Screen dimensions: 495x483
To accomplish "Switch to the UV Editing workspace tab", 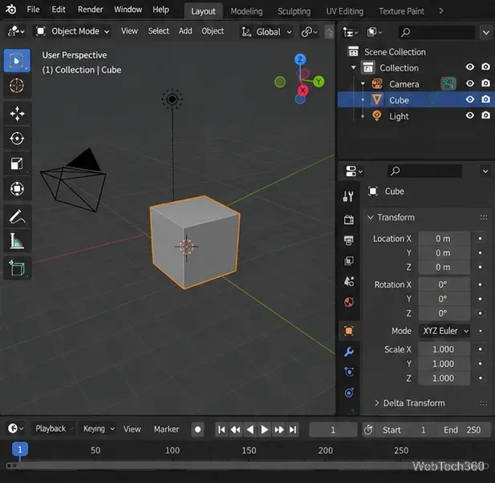I will point(345,11).
